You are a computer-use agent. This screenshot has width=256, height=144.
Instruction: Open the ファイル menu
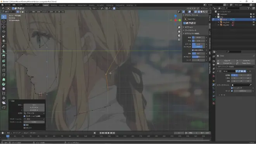point(7,5)
